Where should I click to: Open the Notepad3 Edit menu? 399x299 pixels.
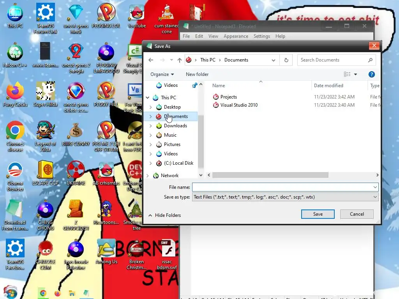click(x=199, y=36)
